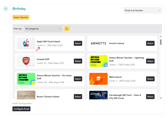Click 'Limits: 2 - 250 (step 0.01)' text
This screenshot has height=118, width=168.
50,45
